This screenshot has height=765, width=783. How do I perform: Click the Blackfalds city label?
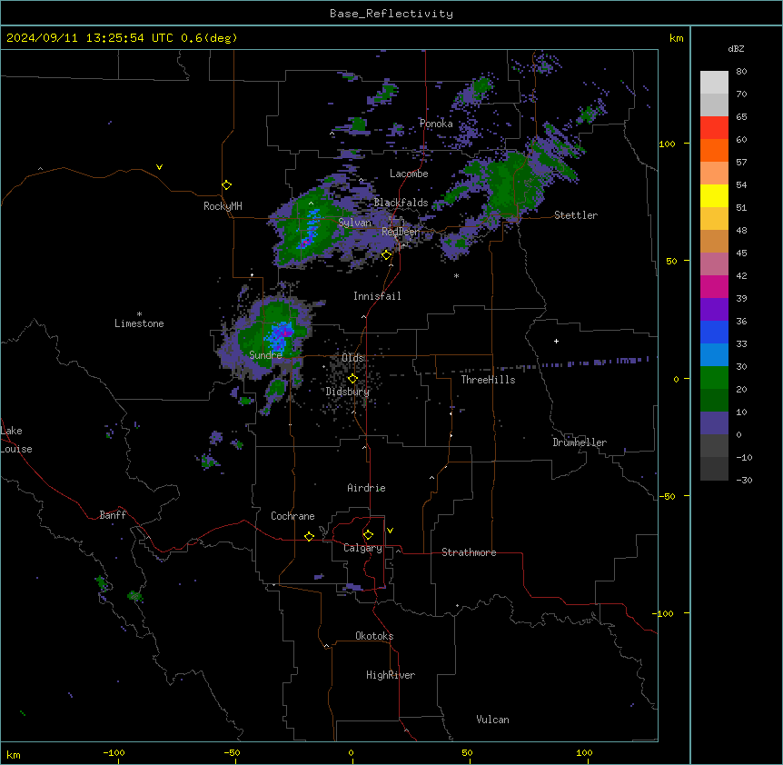(x=401, y=203)
